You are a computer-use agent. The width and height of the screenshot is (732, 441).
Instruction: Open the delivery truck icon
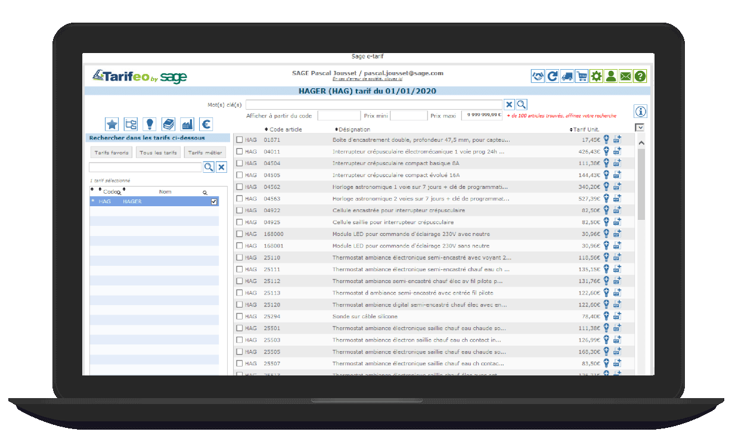click(x=567, y=76)
